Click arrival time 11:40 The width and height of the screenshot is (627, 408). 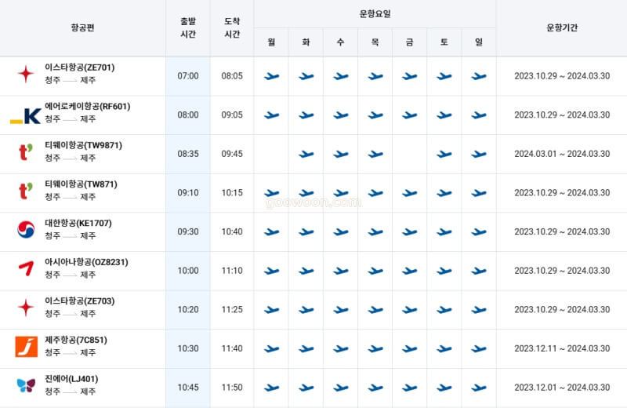[x=232, y=348]
